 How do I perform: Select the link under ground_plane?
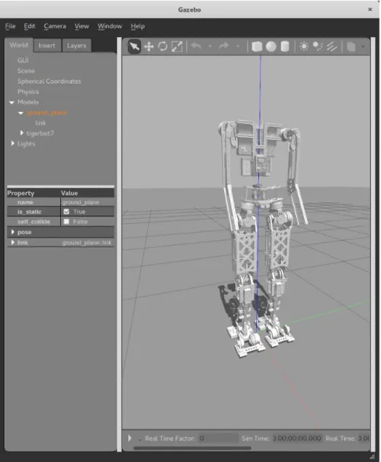point(41,123)
